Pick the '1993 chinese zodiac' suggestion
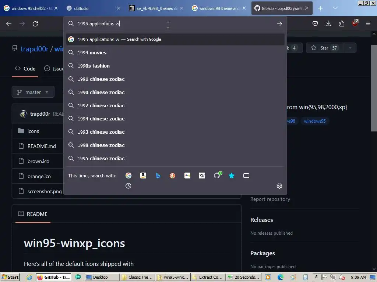377x282 pixels. (x=175, y=132)
